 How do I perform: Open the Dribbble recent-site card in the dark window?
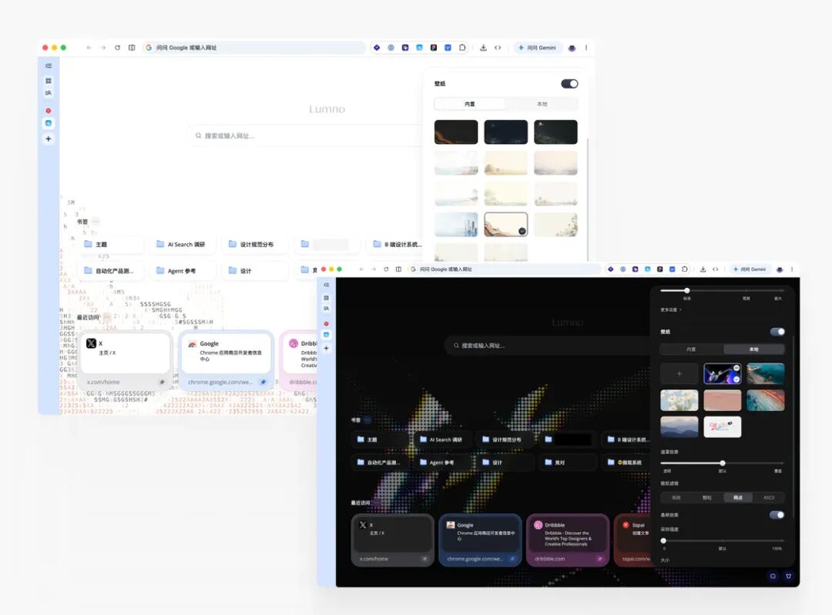coord(568,540)
